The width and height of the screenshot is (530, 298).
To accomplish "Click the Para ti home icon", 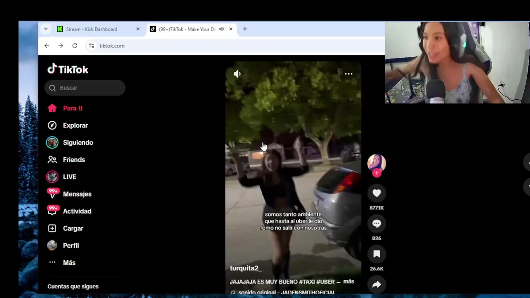I will click(x=52, y=108).
